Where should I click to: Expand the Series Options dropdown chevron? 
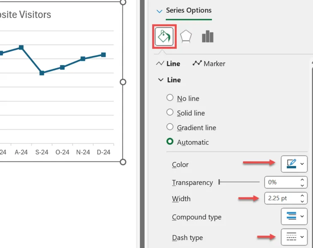[160, 11]
